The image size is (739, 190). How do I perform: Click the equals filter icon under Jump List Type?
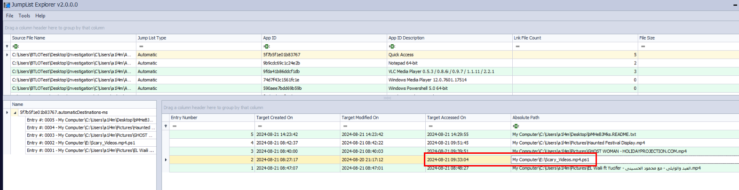[141, 47]
